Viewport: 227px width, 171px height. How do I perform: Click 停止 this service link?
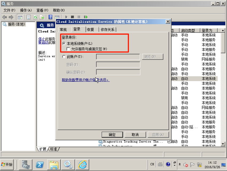pyautogui.click(x=42, y=39)
